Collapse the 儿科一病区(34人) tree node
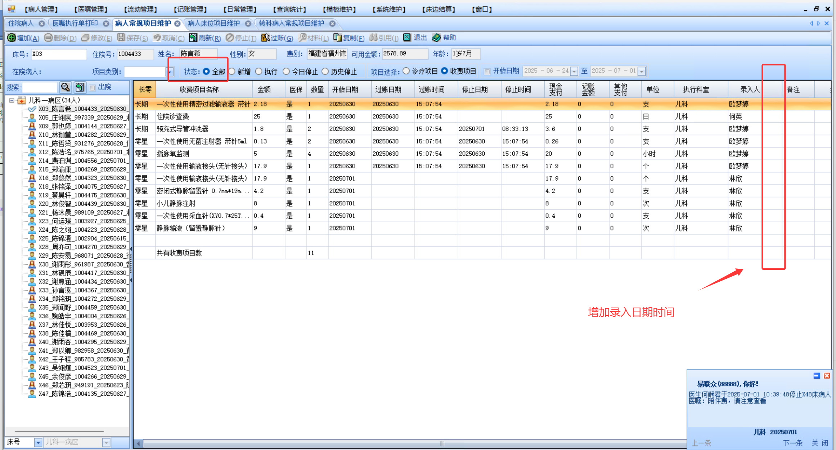Screen dimensions: 836x450 pos(12,100)
